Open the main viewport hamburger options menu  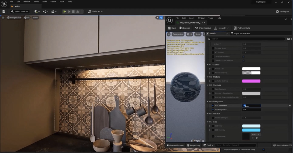3,17
